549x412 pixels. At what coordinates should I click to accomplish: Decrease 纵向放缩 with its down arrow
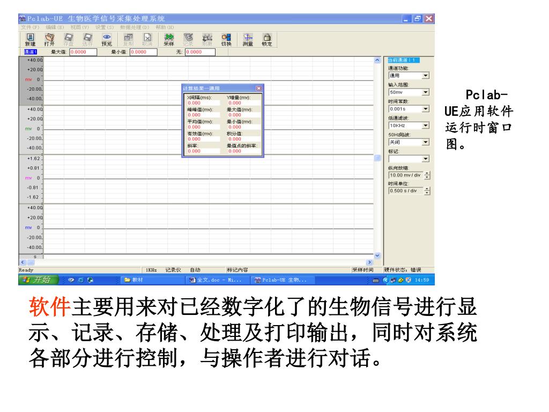click(x=427, y=177)
